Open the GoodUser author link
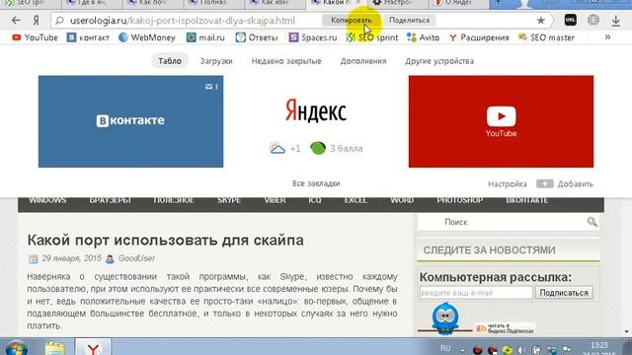The width and height of the screenshot is (632, 355). (136, 258)
